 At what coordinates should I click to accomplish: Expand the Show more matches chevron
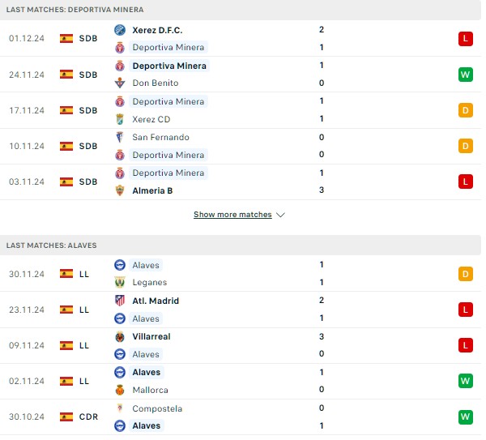point(280,215)
